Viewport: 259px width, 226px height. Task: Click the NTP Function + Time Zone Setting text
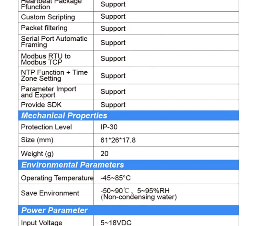pyautogui.click(x=54, y=76)
